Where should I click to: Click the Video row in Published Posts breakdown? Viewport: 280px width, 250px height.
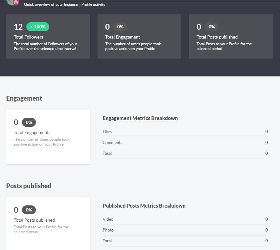click(x=108, y=219)
